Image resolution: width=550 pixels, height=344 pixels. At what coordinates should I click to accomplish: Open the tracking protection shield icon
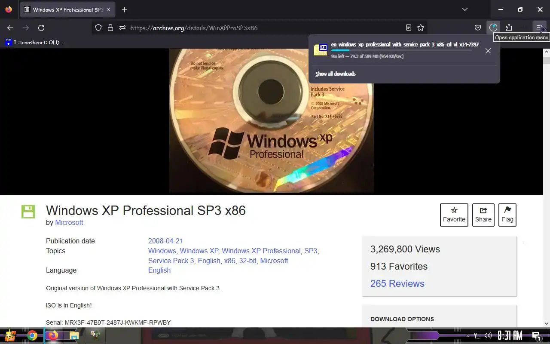point(98,28)
